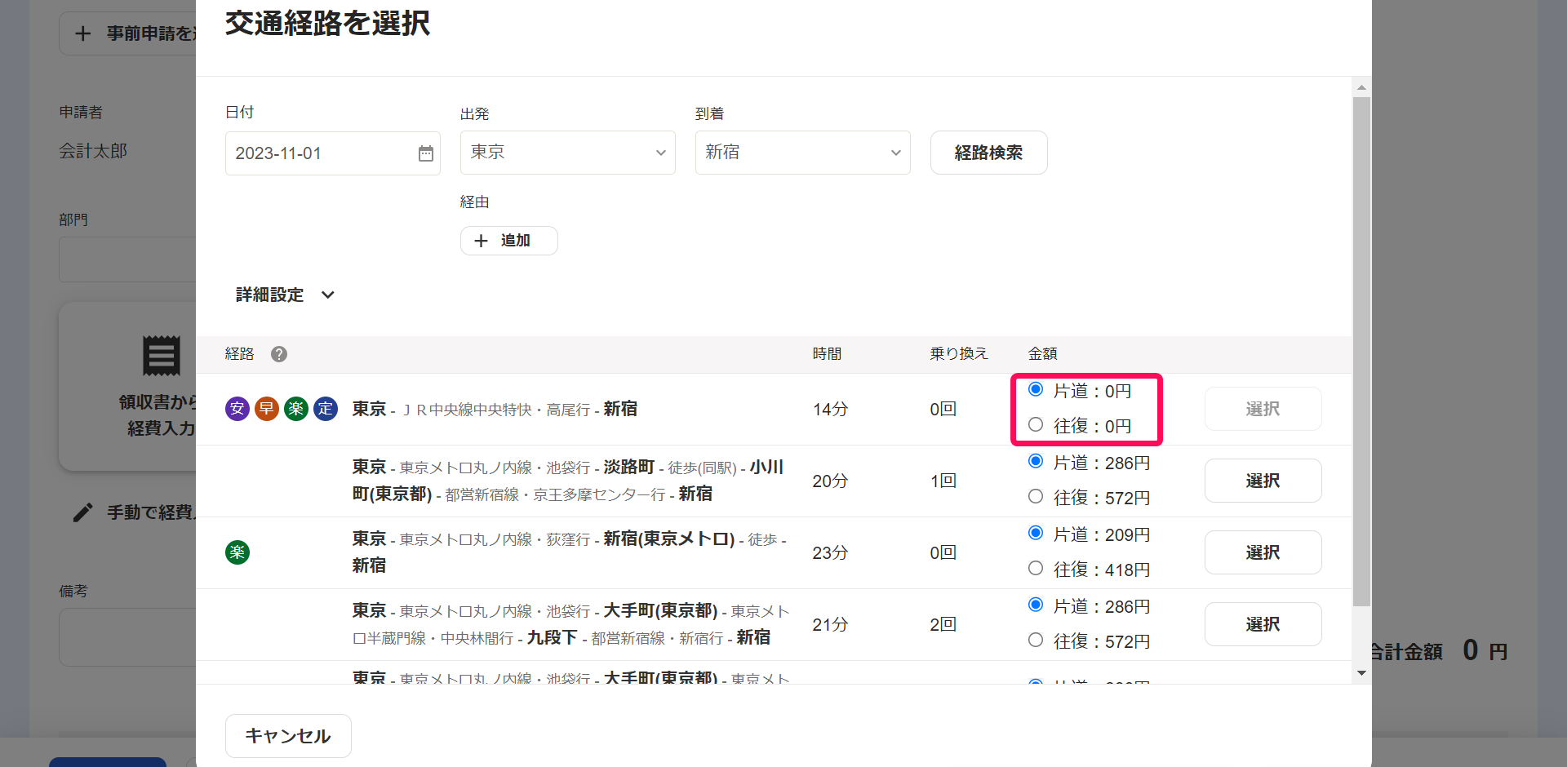Click the dialog scrollbar up arrow
The height and width of the screenshot is (767, 1567).
pos(1361,87)
